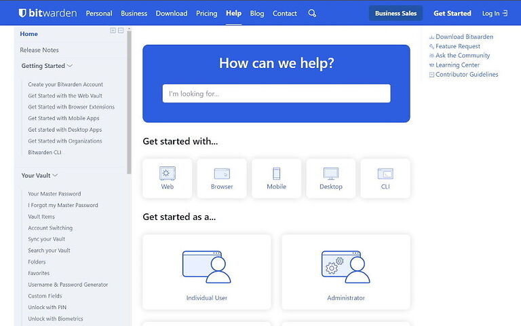Open the search magnifier icon in navbar

[312, 14]
